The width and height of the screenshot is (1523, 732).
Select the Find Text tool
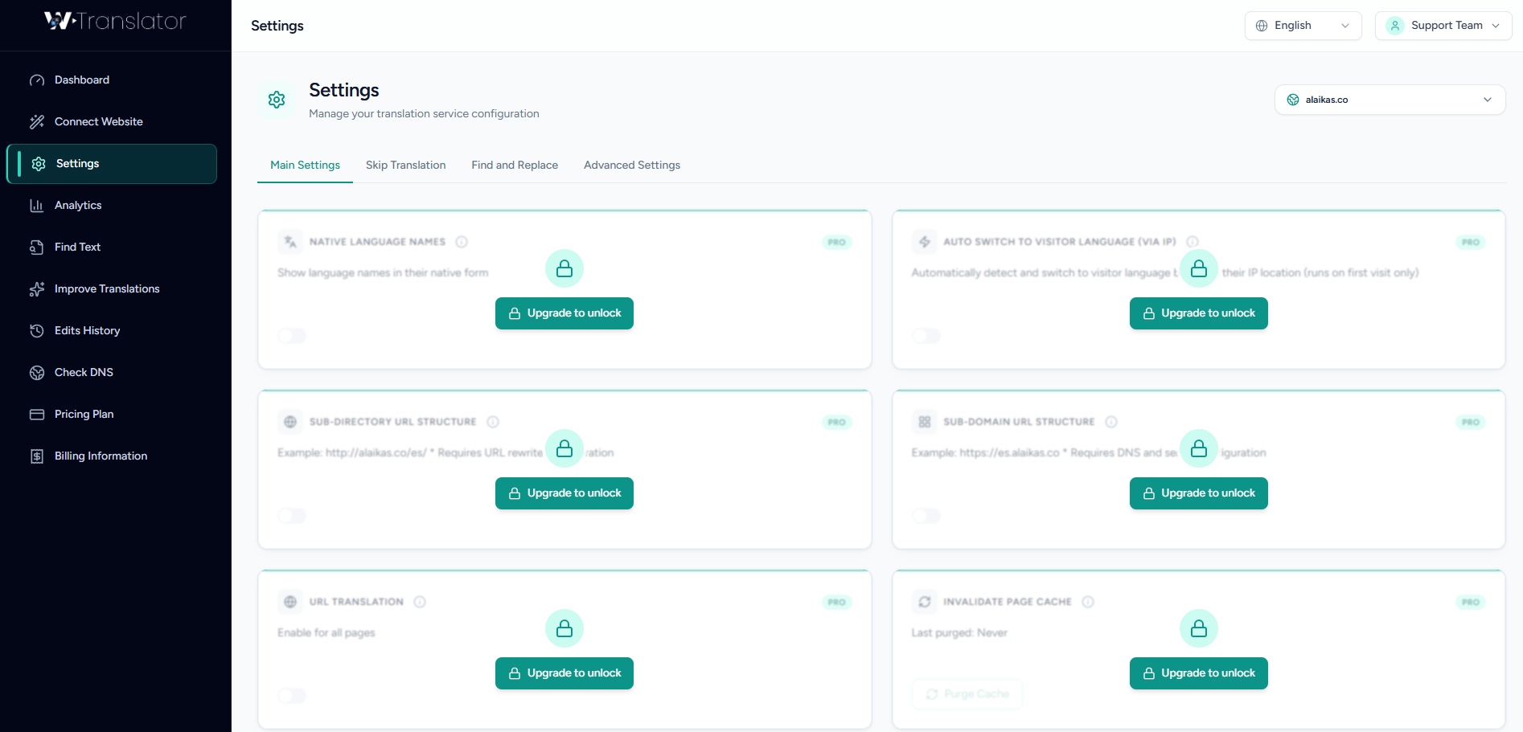click(x=76, y=247)
